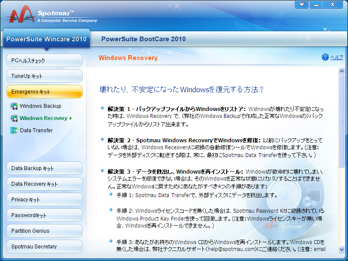Collapse the Emergency キット section
Viewport: 348px width, 261px height.
coord(45,91)
